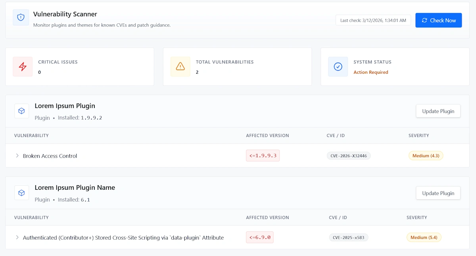476x256 pixels.
Task: Click the Lorem Ipsum Plugin Name heading
Action: [x=75, y=188]
